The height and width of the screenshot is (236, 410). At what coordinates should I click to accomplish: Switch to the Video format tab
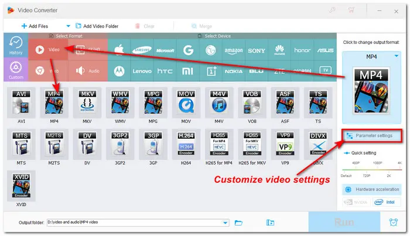[49, 50]
